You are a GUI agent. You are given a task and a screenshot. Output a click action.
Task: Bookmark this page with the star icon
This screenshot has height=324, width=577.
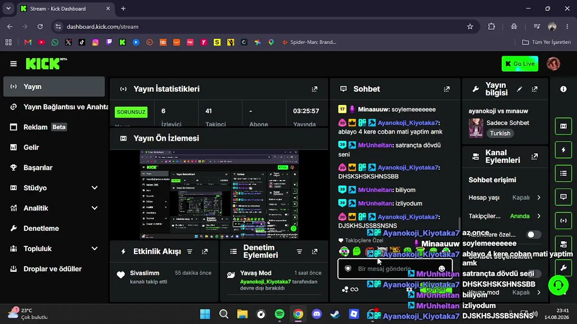[x=470, y=27]
